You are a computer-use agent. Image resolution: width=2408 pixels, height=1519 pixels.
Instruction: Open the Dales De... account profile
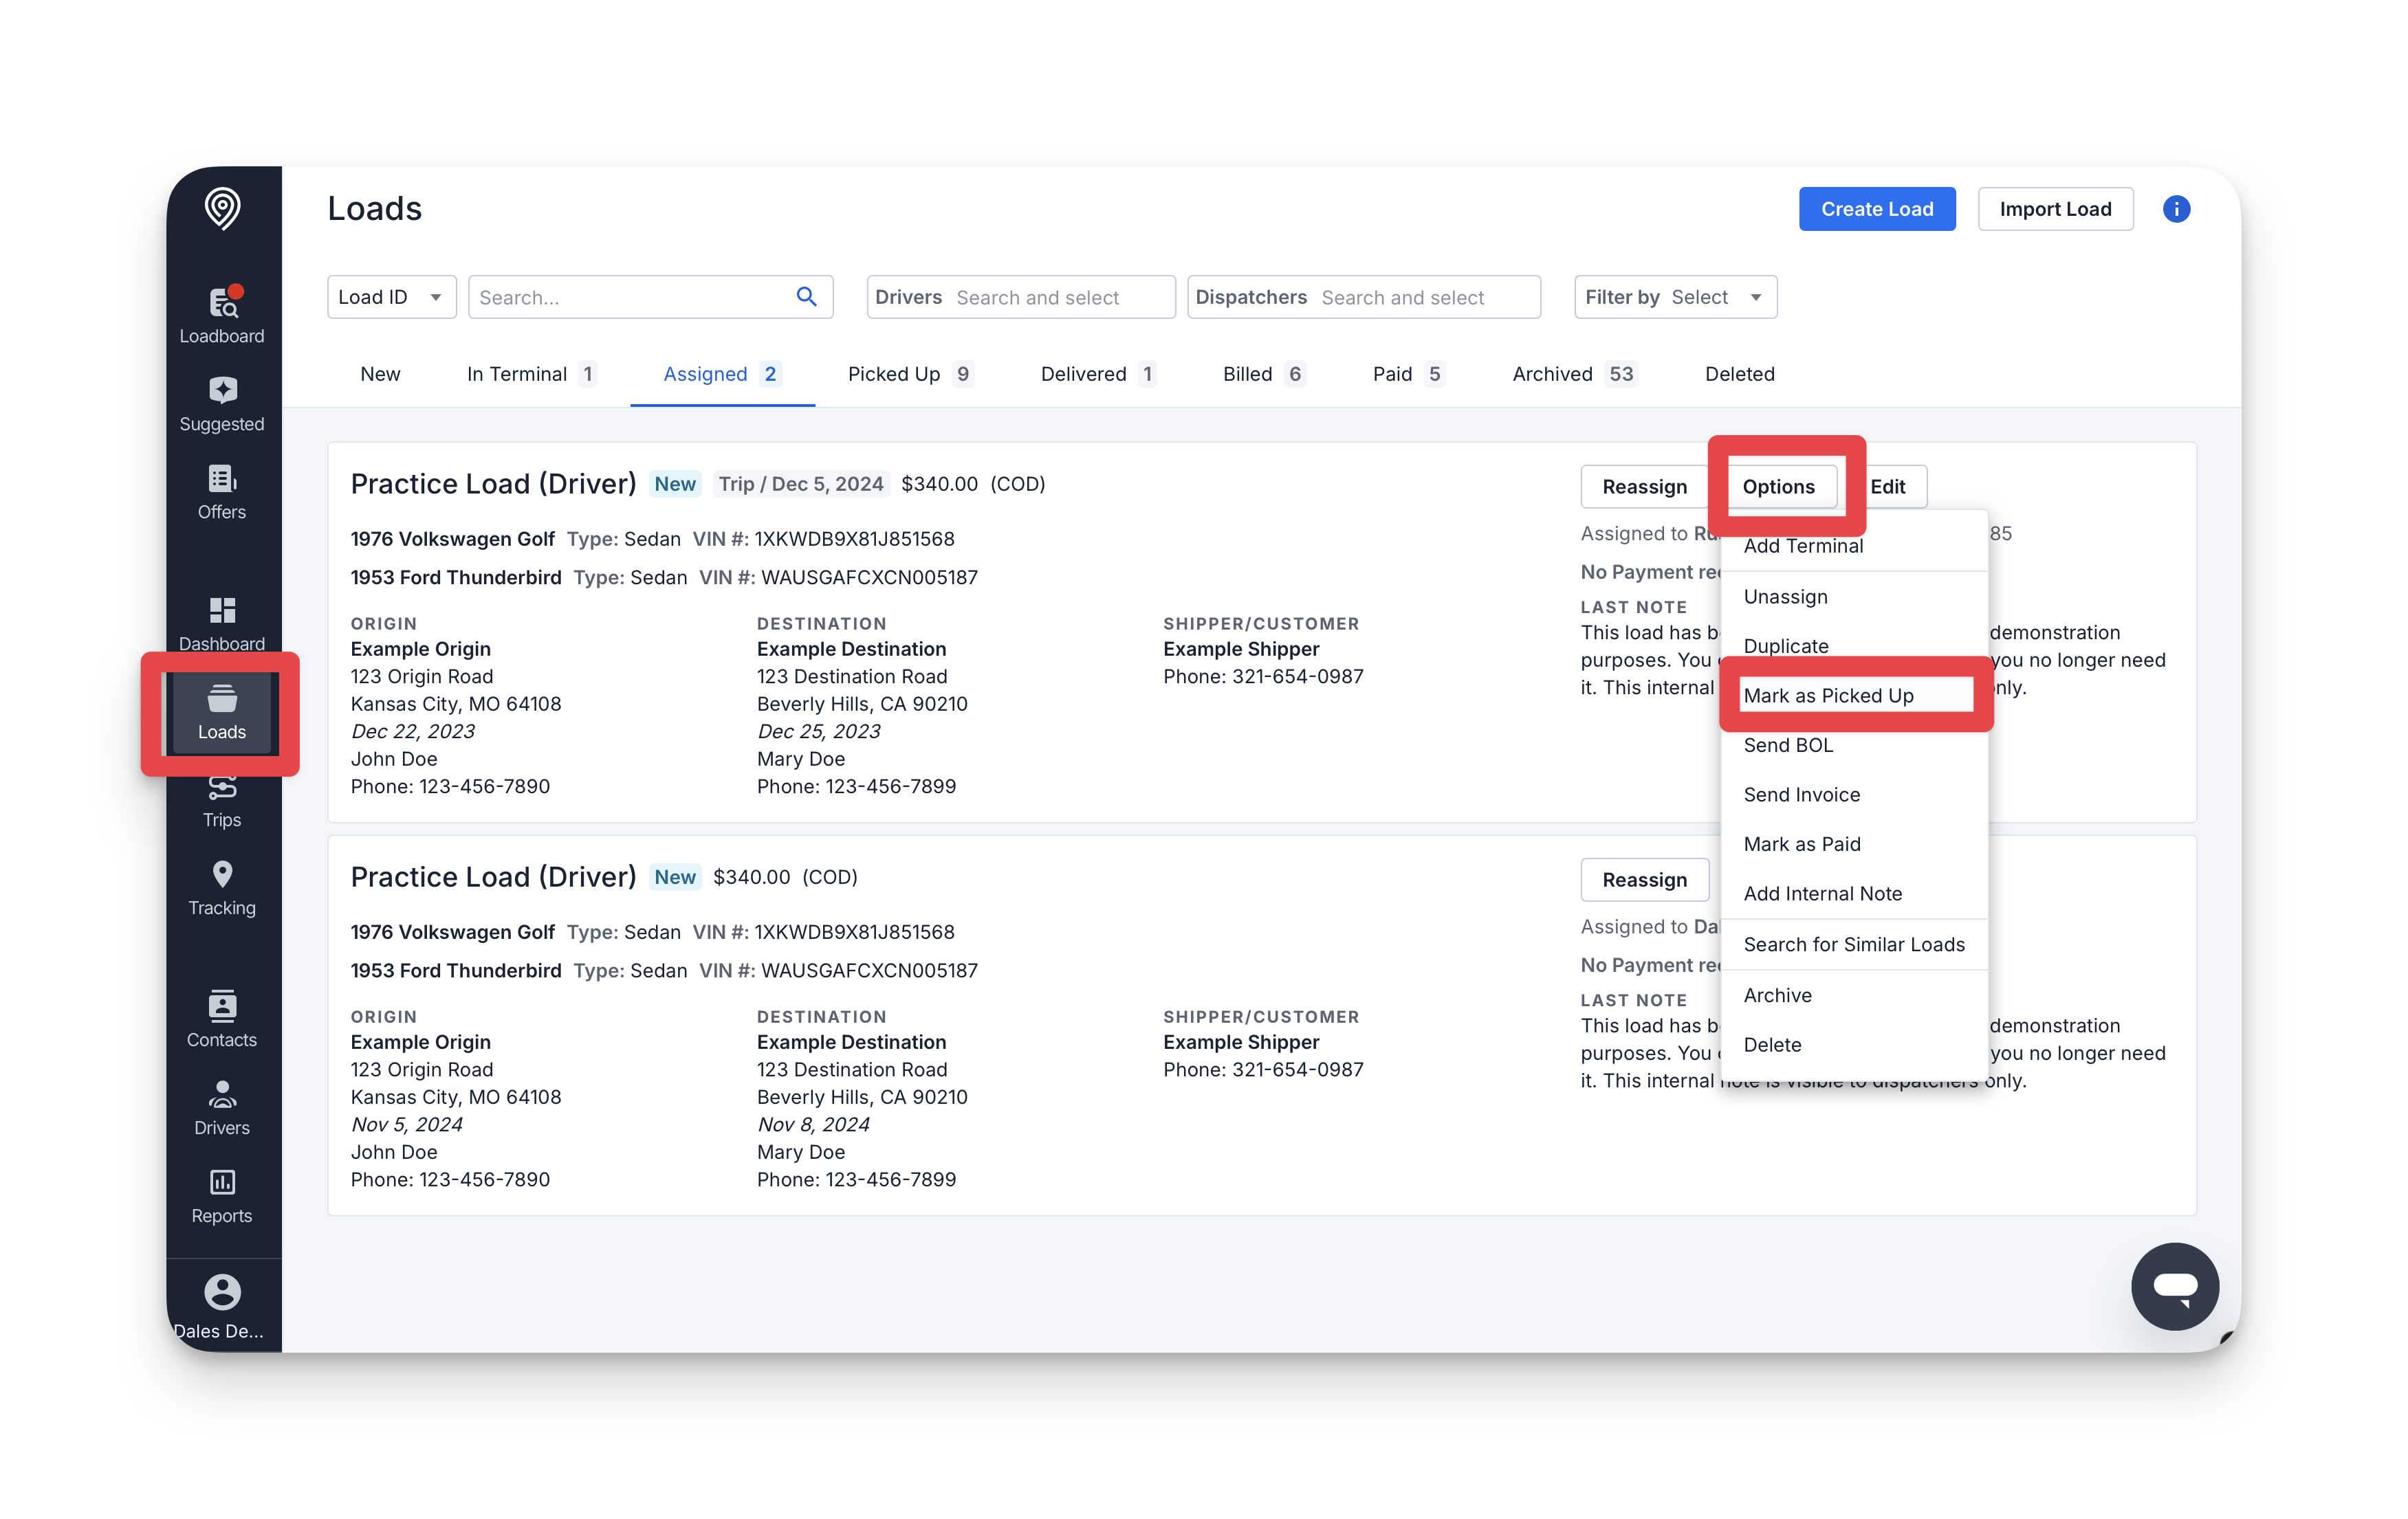point(222,1307)
